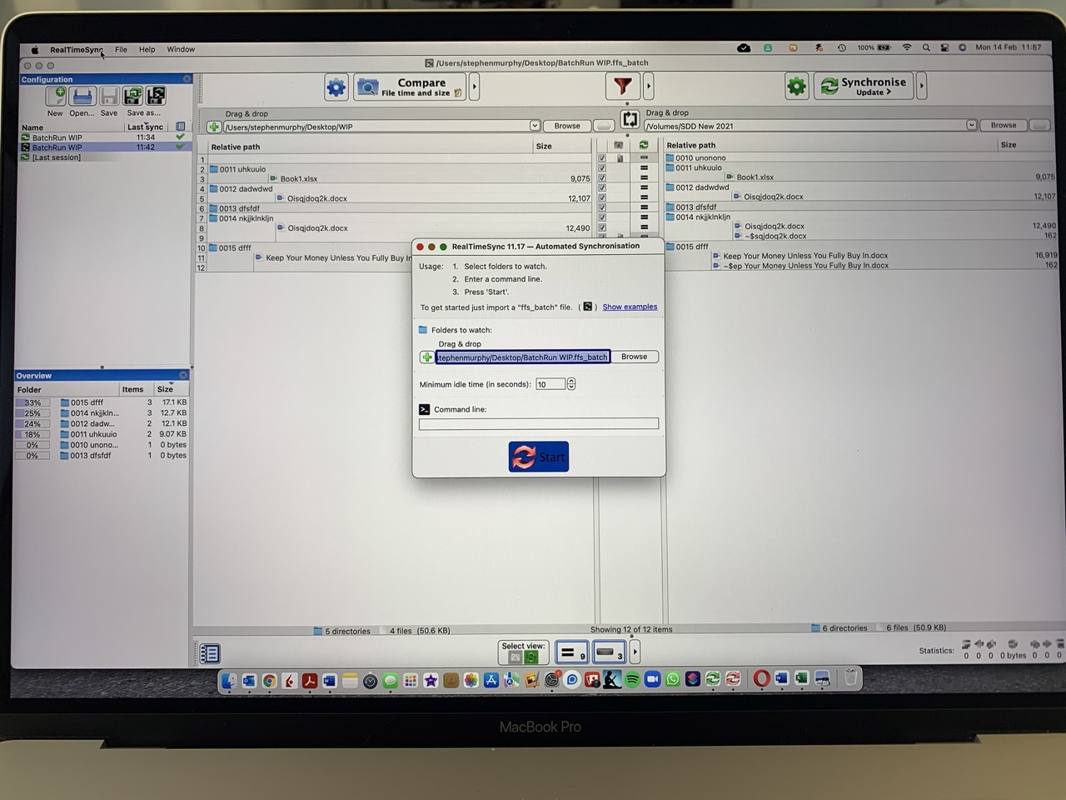Click the greyed Save floppy icon
The width and height of the screenshot is (1066, 800).
(109, 97)
